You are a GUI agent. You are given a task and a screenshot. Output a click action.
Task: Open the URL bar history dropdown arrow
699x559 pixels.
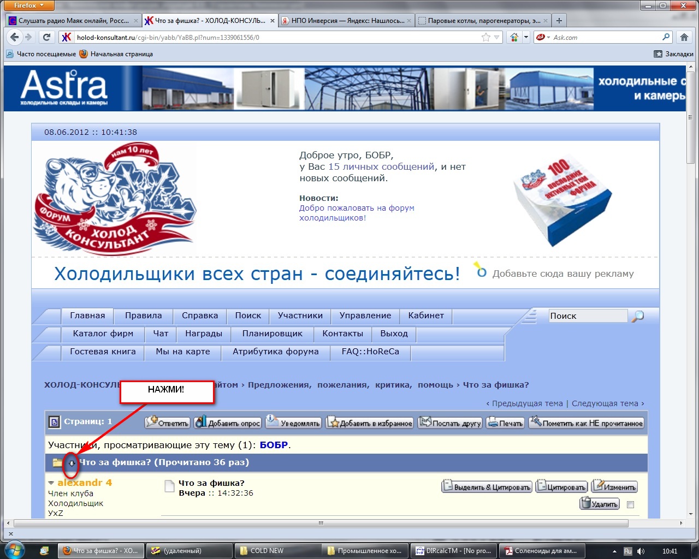tap(496, 37)
